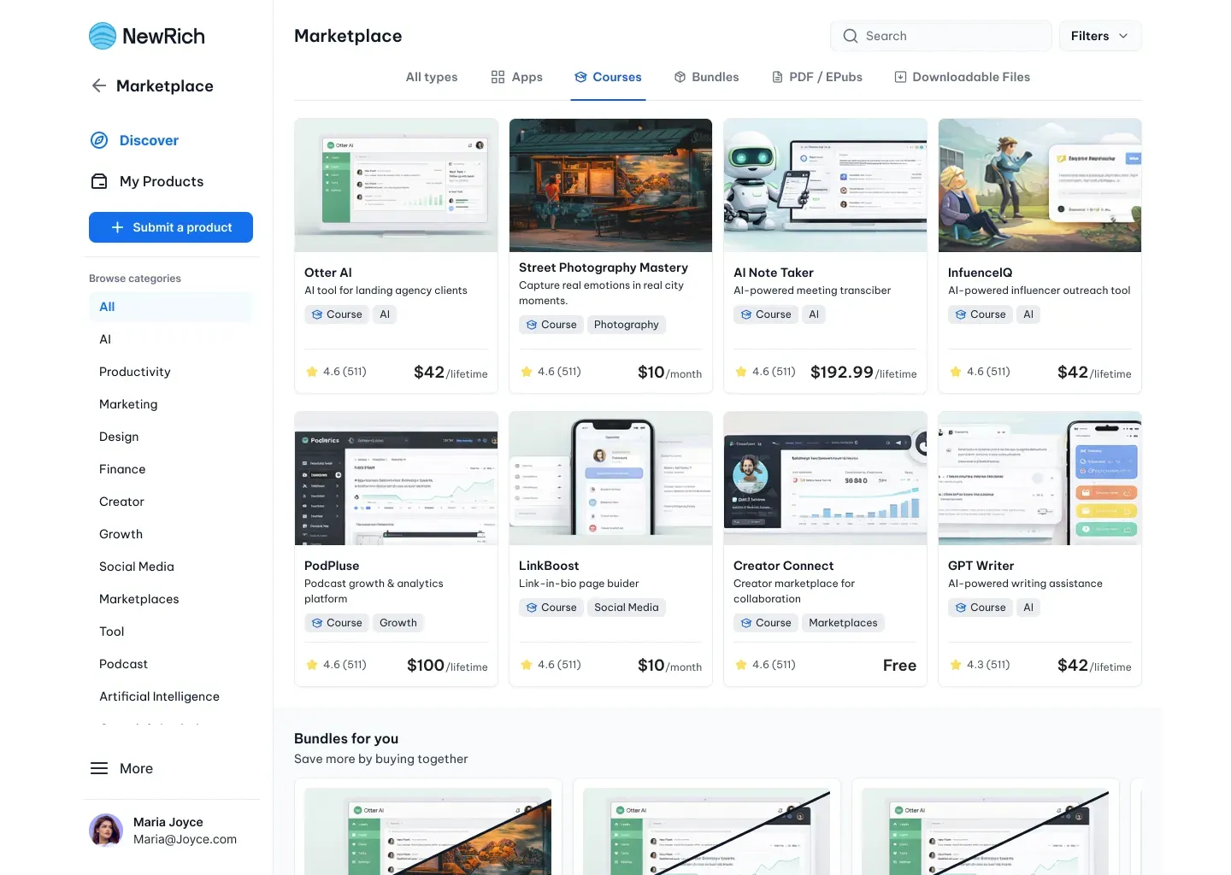
Task: Click the Course tag icon on the Otter AI card
Action: (317, 314)
